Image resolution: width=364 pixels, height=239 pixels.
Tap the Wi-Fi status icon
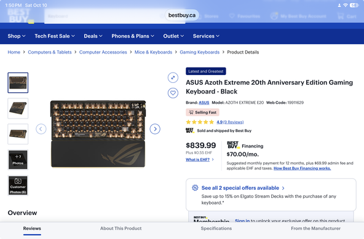point(346,5)
